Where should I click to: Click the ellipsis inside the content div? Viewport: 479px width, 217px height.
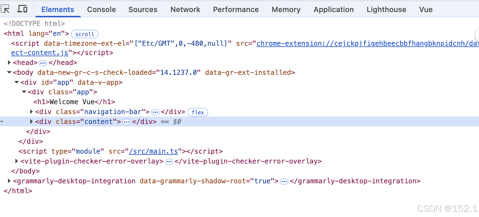(x=127, y=122)
